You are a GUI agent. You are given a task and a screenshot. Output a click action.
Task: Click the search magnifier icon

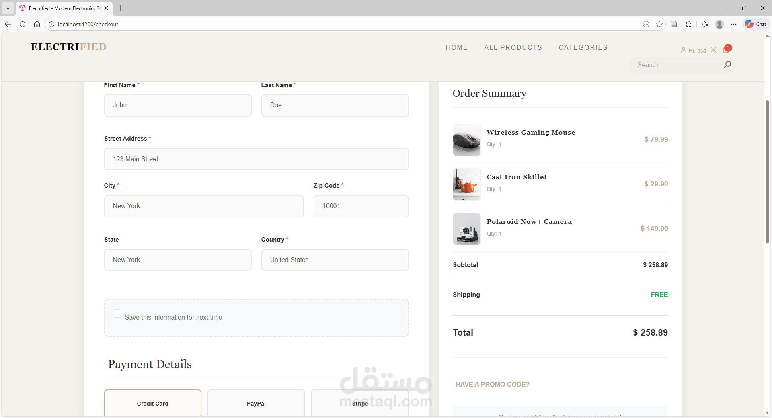click(x=727, y=65)
